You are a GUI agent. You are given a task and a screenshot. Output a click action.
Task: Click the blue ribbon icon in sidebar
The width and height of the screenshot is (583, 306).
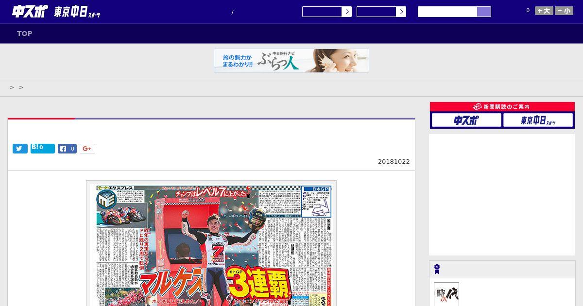pos(437,269)
